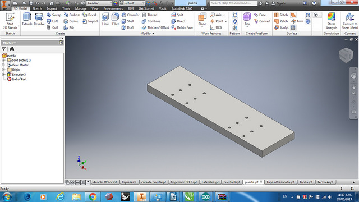Open the Environments ribbon tab

point(113,9)
